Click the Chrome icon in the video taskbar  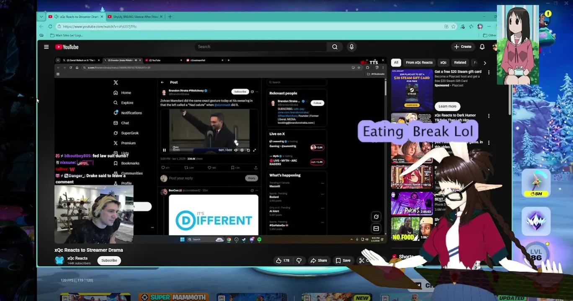coord(229,240)
